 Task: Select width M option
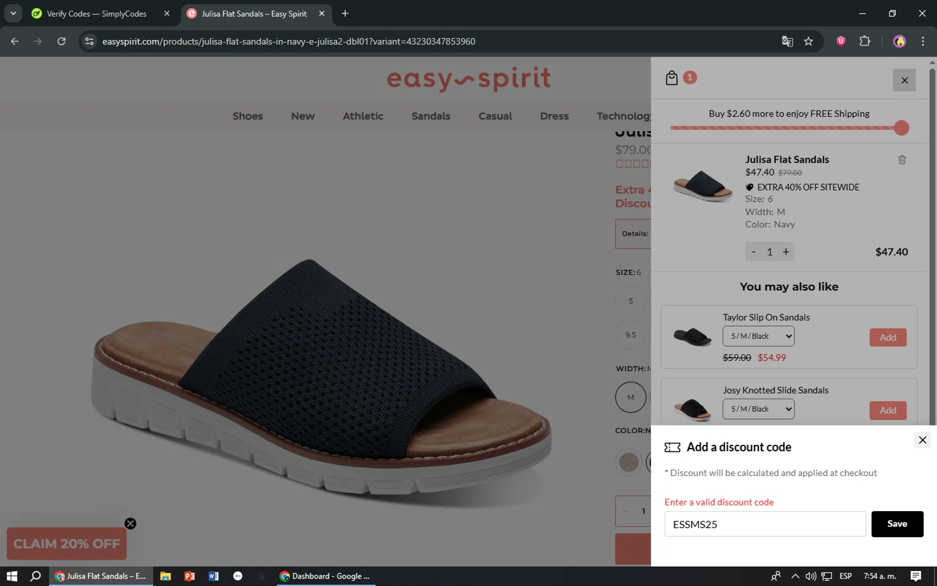pyautogui.click(x=630, y=397)
